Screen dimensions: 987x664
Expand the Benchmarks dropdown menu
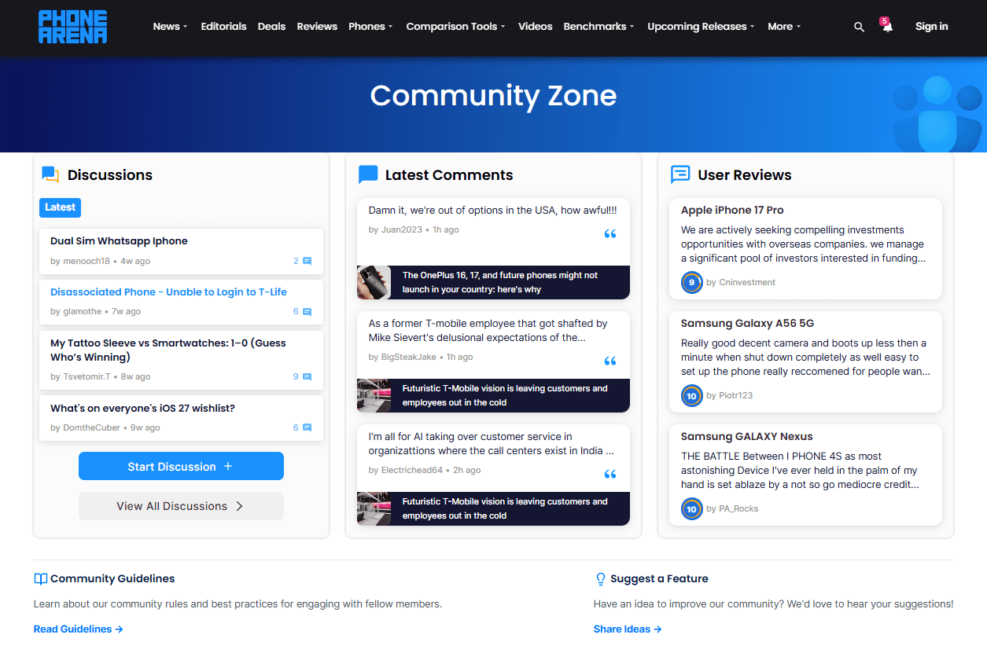coord(598,27)
